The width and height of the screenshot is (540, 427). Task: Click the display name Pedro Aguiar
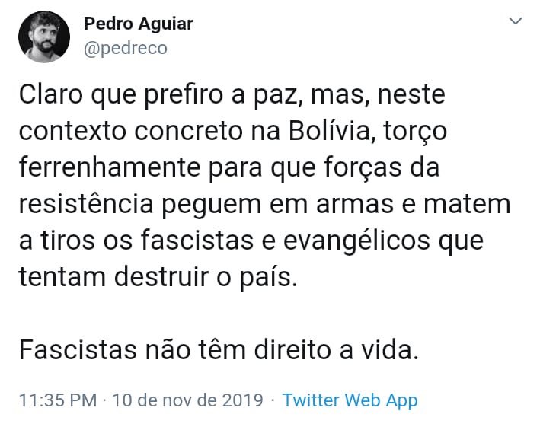click(138, 24)
